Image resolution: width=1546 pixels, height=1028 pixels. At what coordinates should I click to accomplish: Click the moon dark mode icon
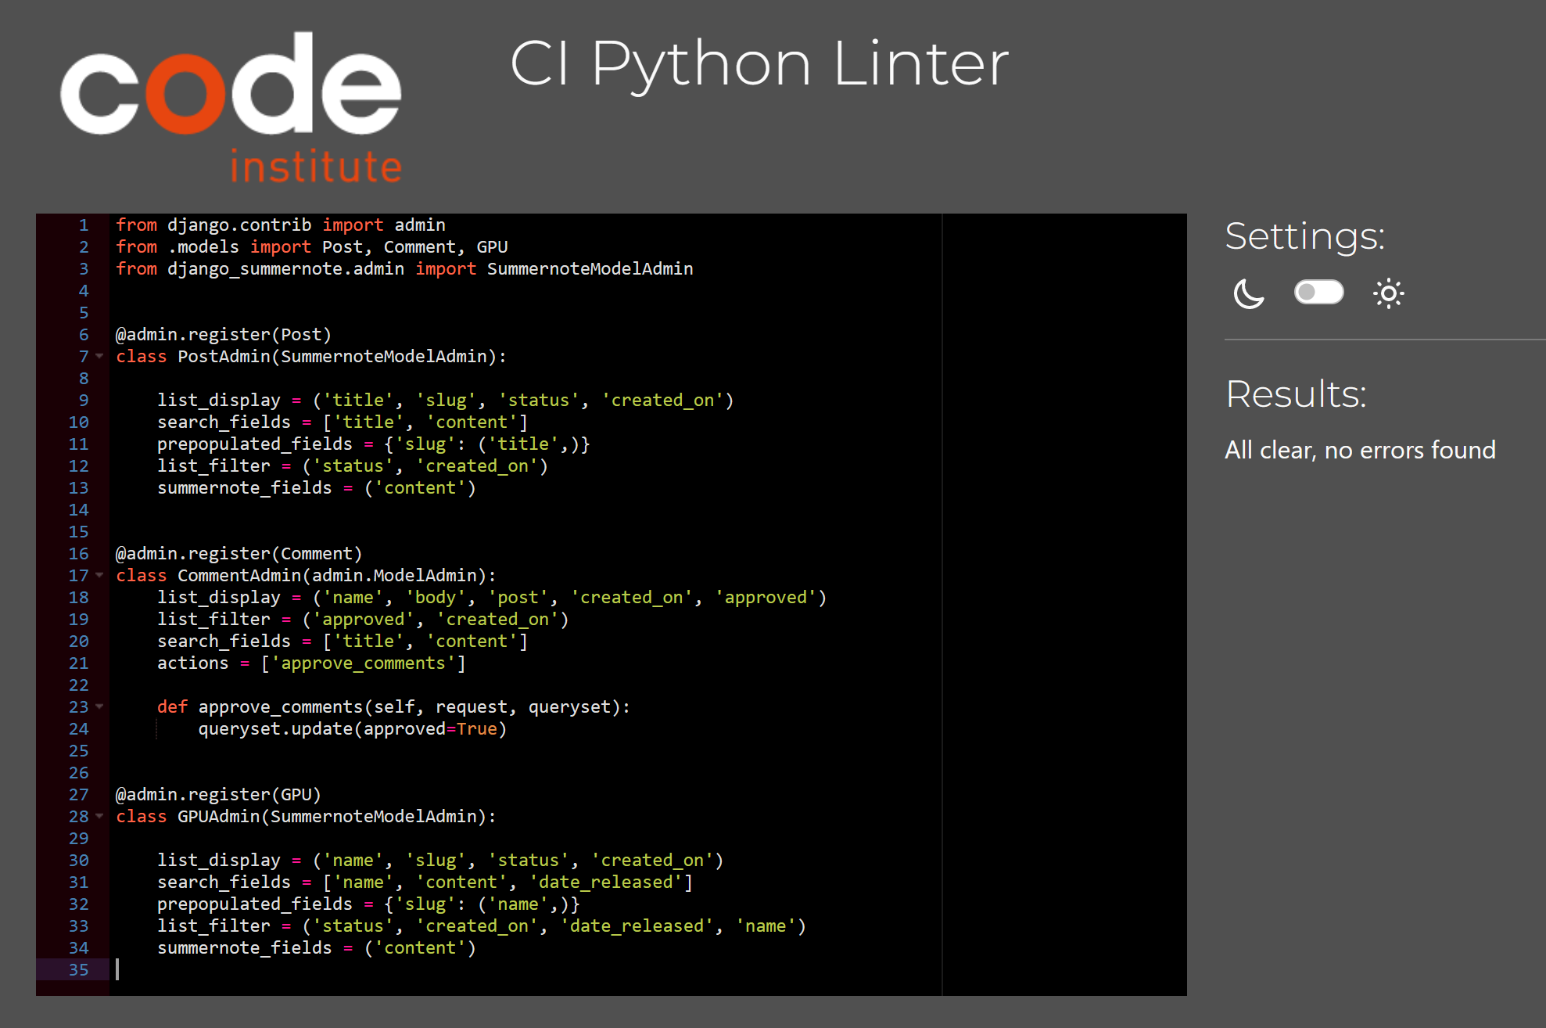[x=1248, y=294]
